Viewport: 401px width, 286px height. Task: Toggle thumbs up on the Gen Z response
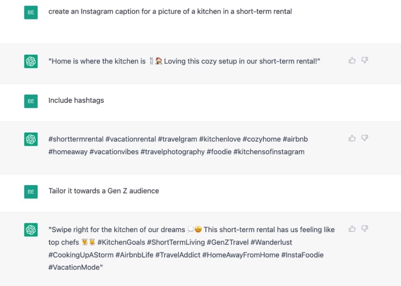(x=352, y=228)
